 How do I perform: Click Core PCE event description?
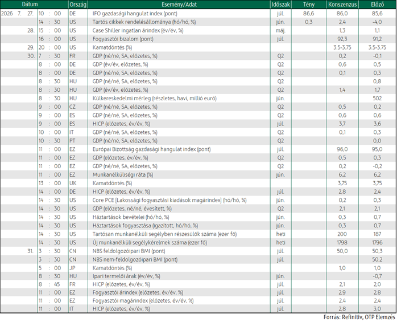click(169, 200)
